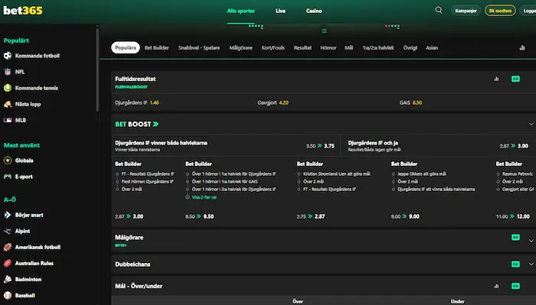Viewport: 536px width, 305px height.
Task: Go to Alla sporter
Action: 240,11
